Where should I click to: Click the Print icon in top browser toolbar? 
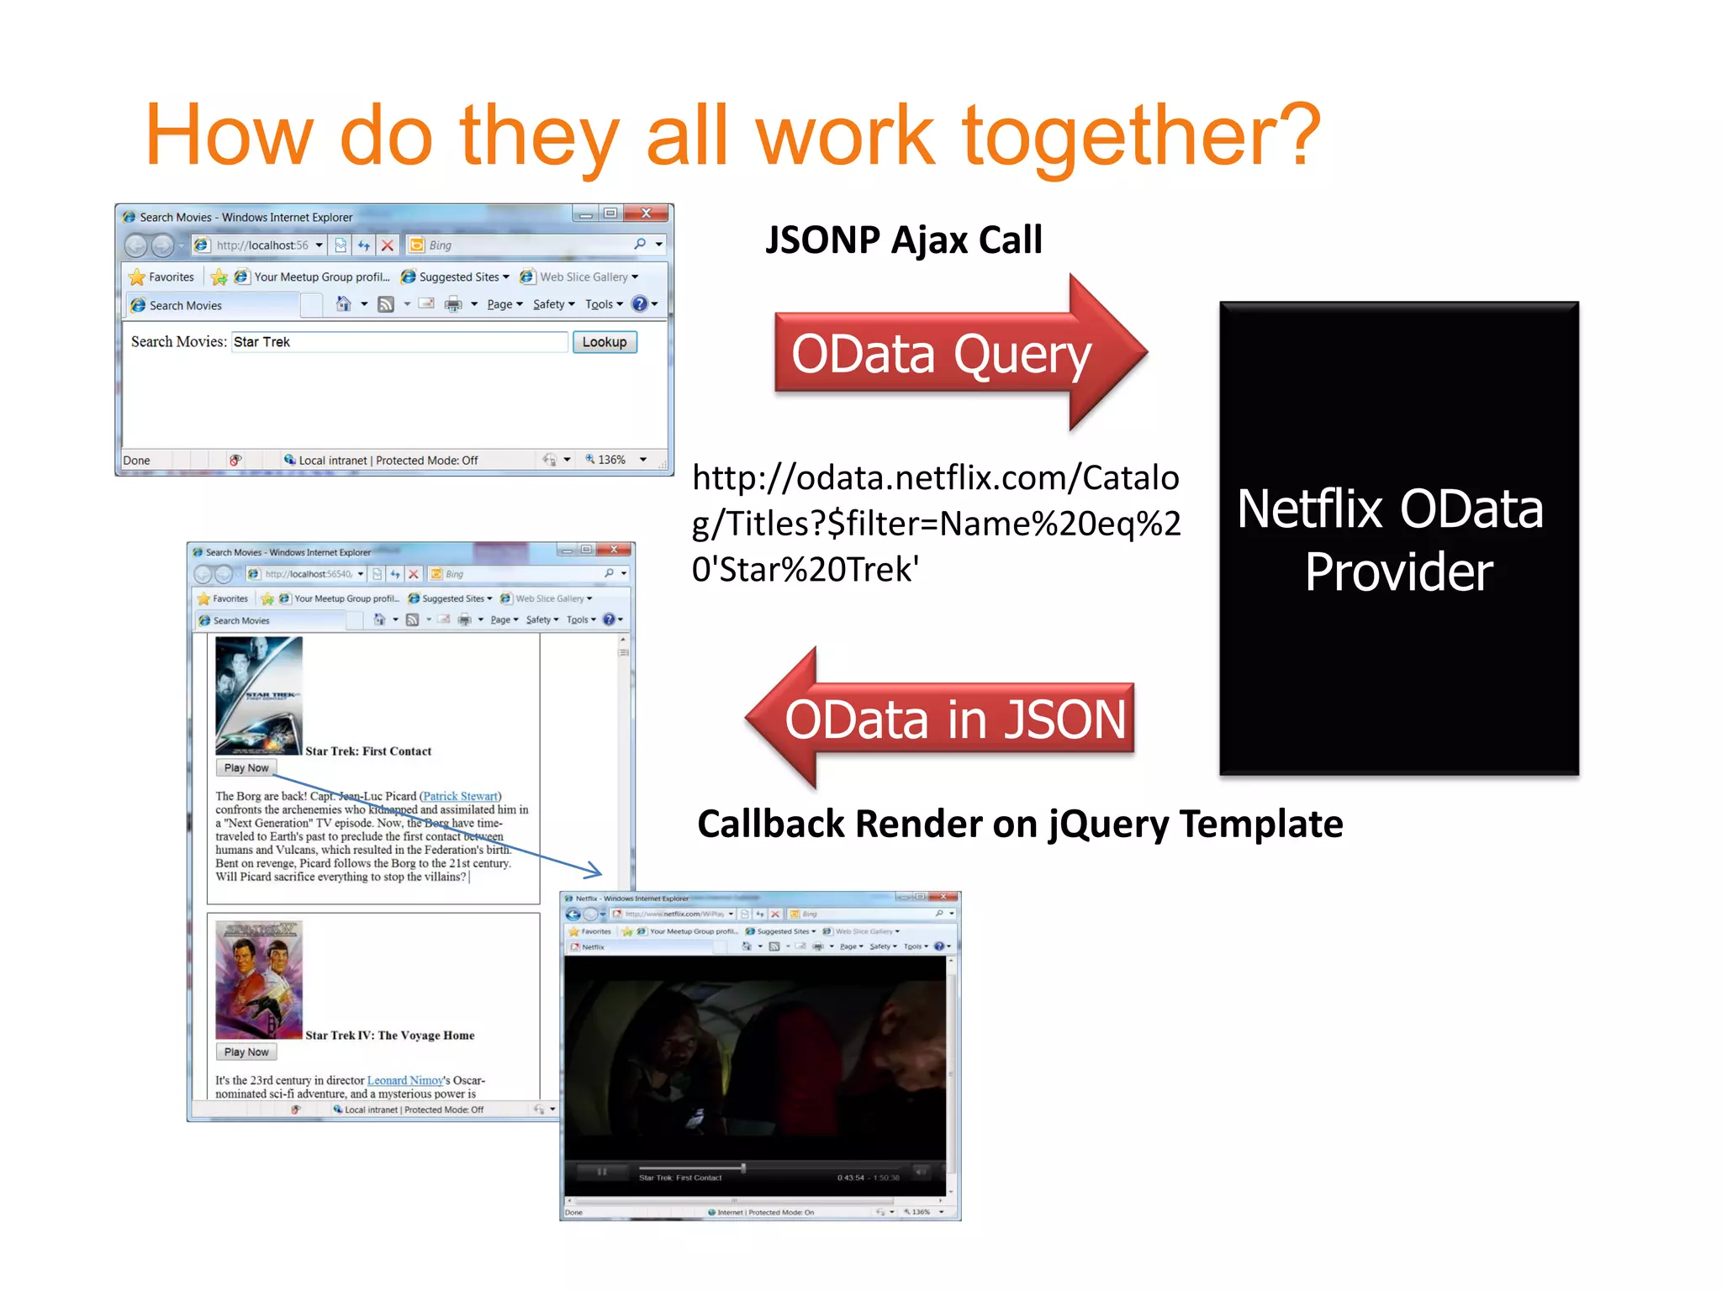coord(453,304)
